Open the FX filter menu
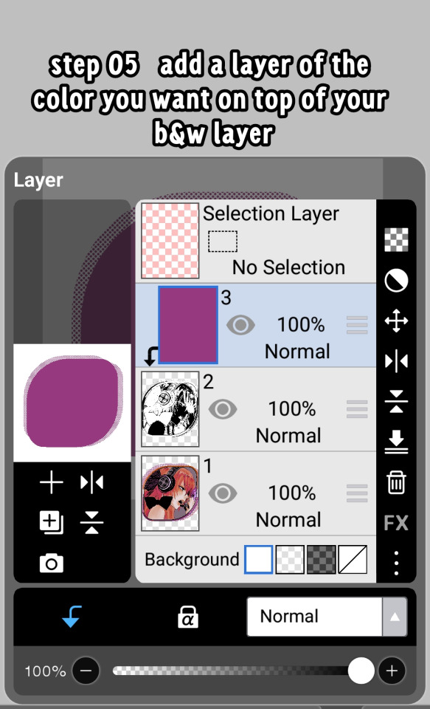The image size is (430, 709). coord(396,523)
